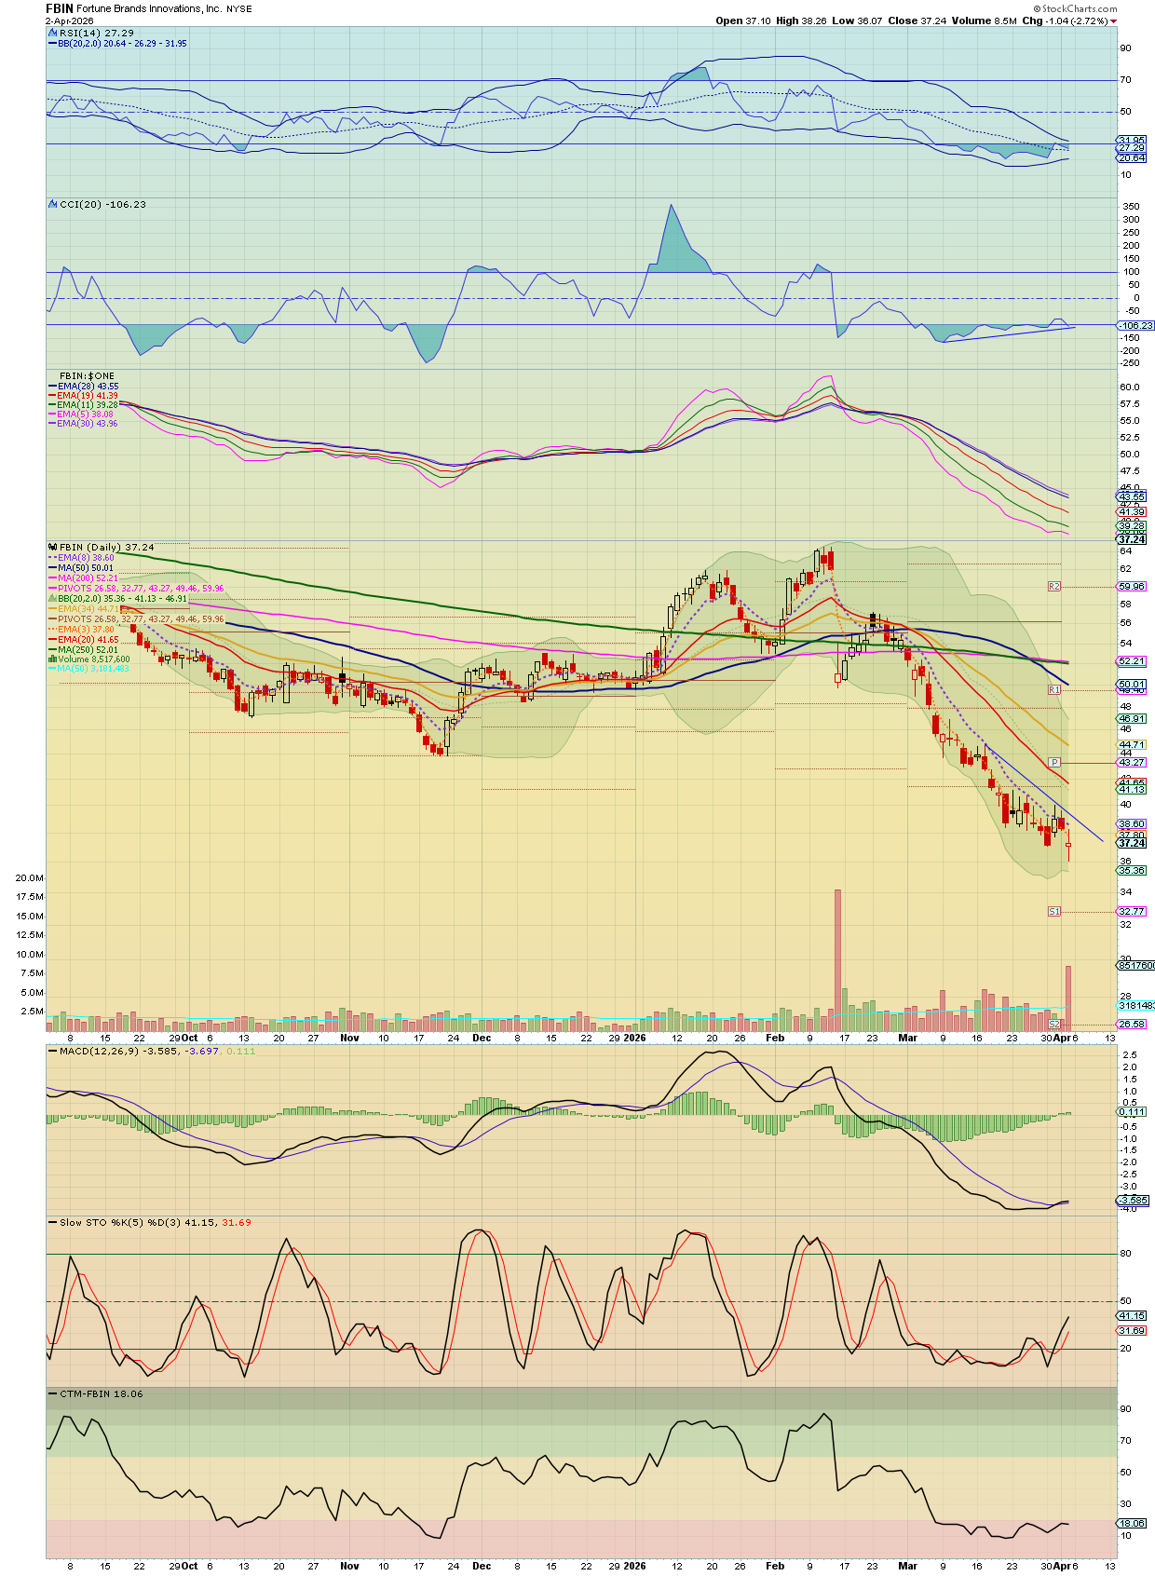
Task: Click the line icon next to RSI(14)
Action: point(53,34)
